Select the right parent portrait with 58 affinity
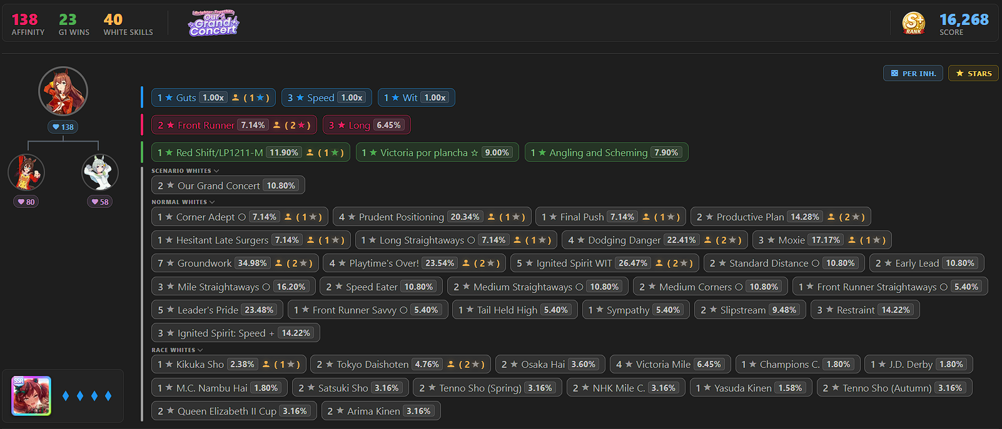The height and width of the screenshot is (429, 1002). (x=100, y=172)
